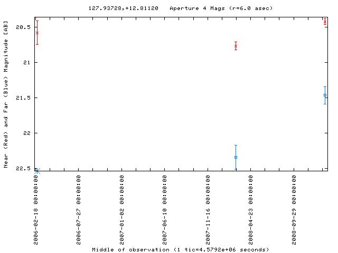Click the red data point near magnitude 20.75
The image size is (338, 253).
coord(236,46)
